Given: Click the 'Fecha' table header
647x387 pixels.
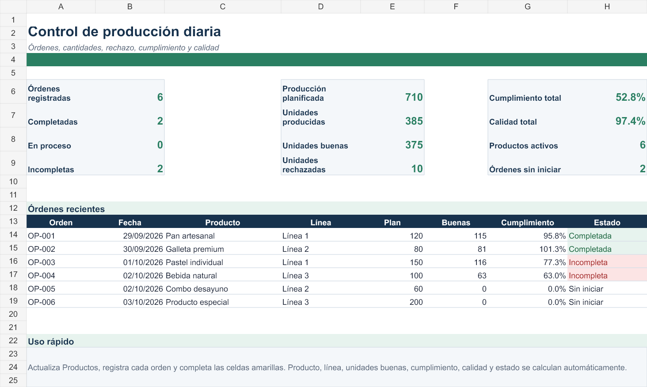Looking at the screenshot, I should click(x=130, y=221).
